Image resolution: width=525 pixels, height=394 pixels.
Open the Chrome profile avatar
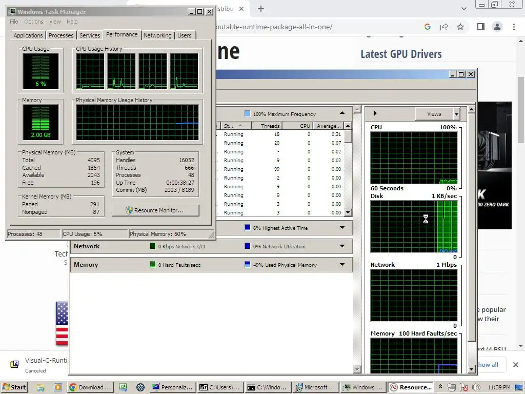497,27
